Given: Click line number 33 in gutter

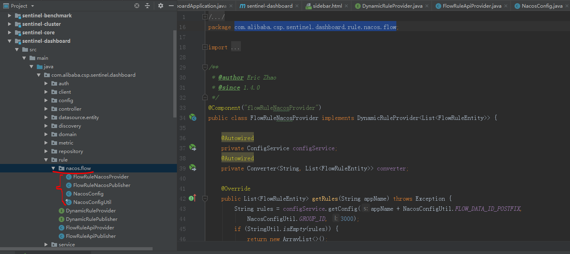Looking at the screenshot, I should click(182, 108).
